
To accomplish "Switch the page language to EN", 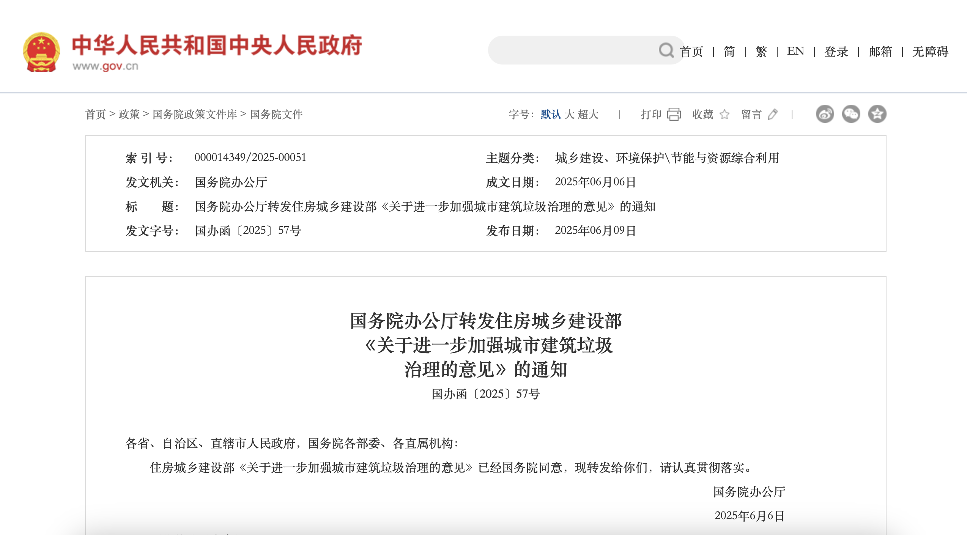I will click(795, 51).
